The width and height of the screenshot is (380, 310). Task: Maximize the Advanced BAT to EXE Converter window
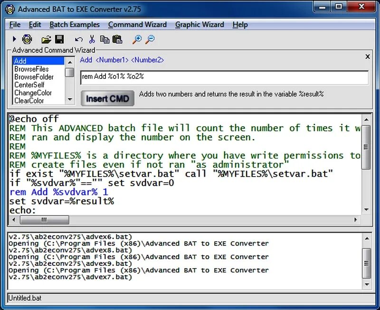coord(339,7)
